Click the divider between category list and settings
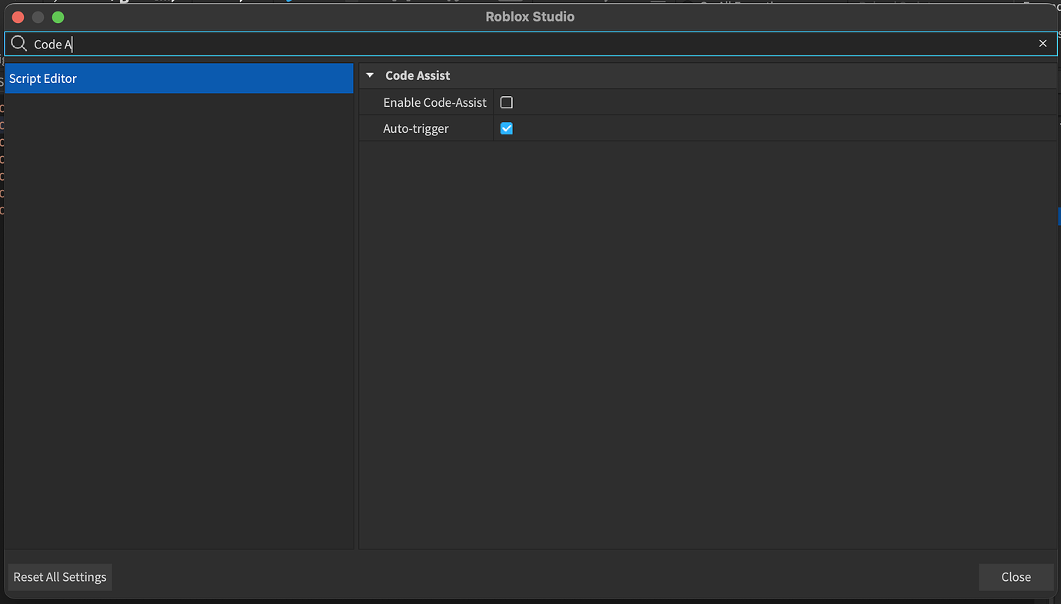This screenshot has height=604, width=1061. [x=356, y=307]
